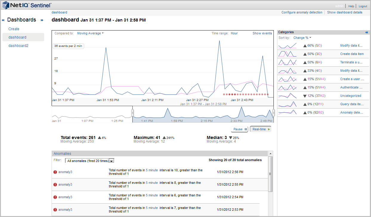Viewport: 371px width, 217px height.
Task: Select Create in the Dashboards list
Action: 14,29
